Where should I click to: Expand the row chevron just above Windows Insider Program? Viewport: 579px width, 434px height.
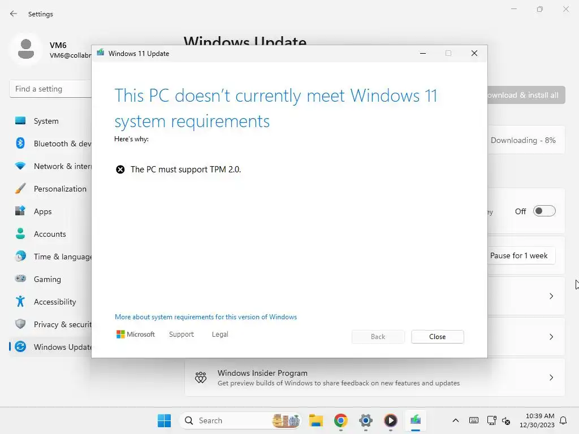click(551, 337)
